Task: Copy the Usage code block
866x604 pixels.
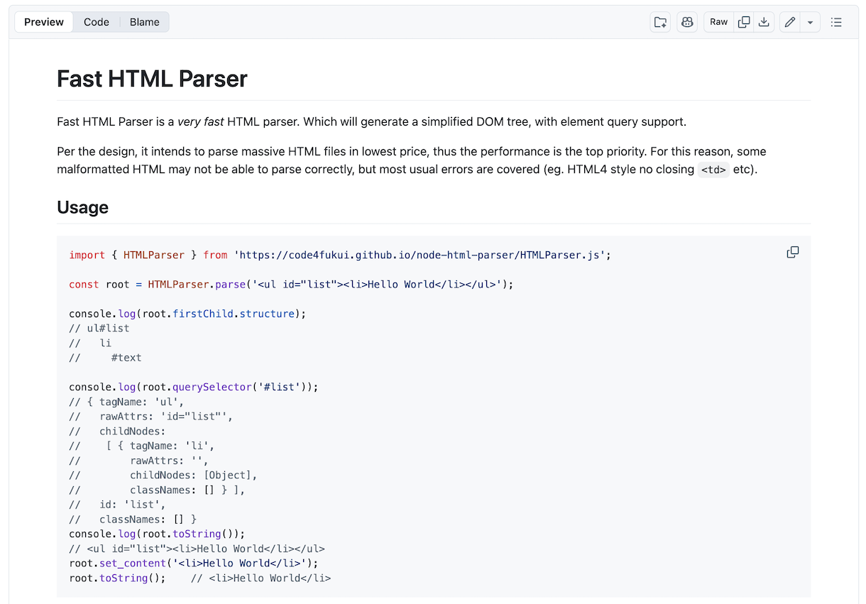Action: (x=793, y=253)
